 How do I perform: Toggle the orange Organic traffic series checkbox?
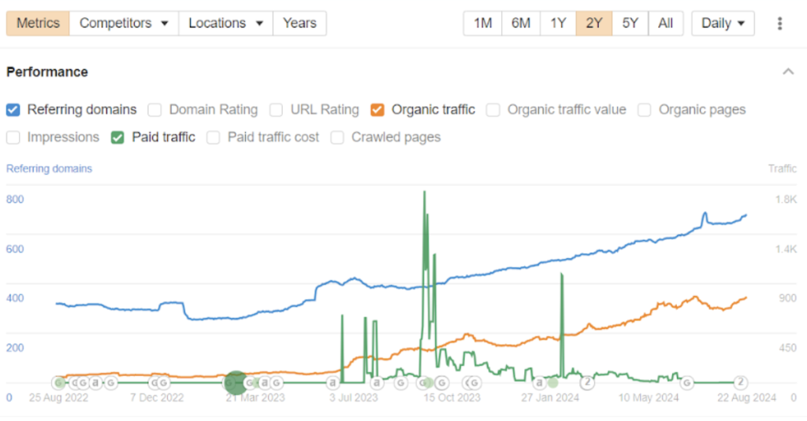click(x=377, y=110)
